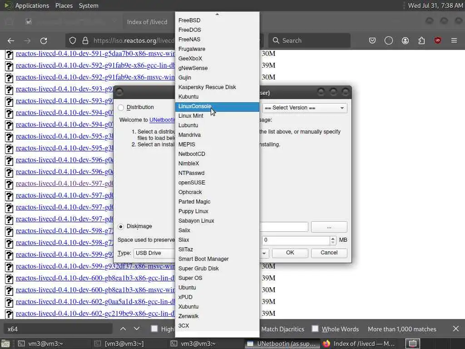Close the Firefox find bar
Viewport: 465px width, 349px height.
pos(456,329)
